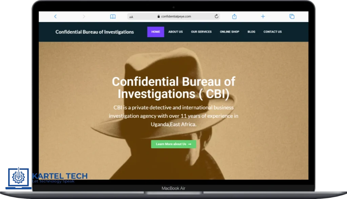Click the Confidential Bureau of Investigations site title
347x199 pixels.
tap(95, 32)
